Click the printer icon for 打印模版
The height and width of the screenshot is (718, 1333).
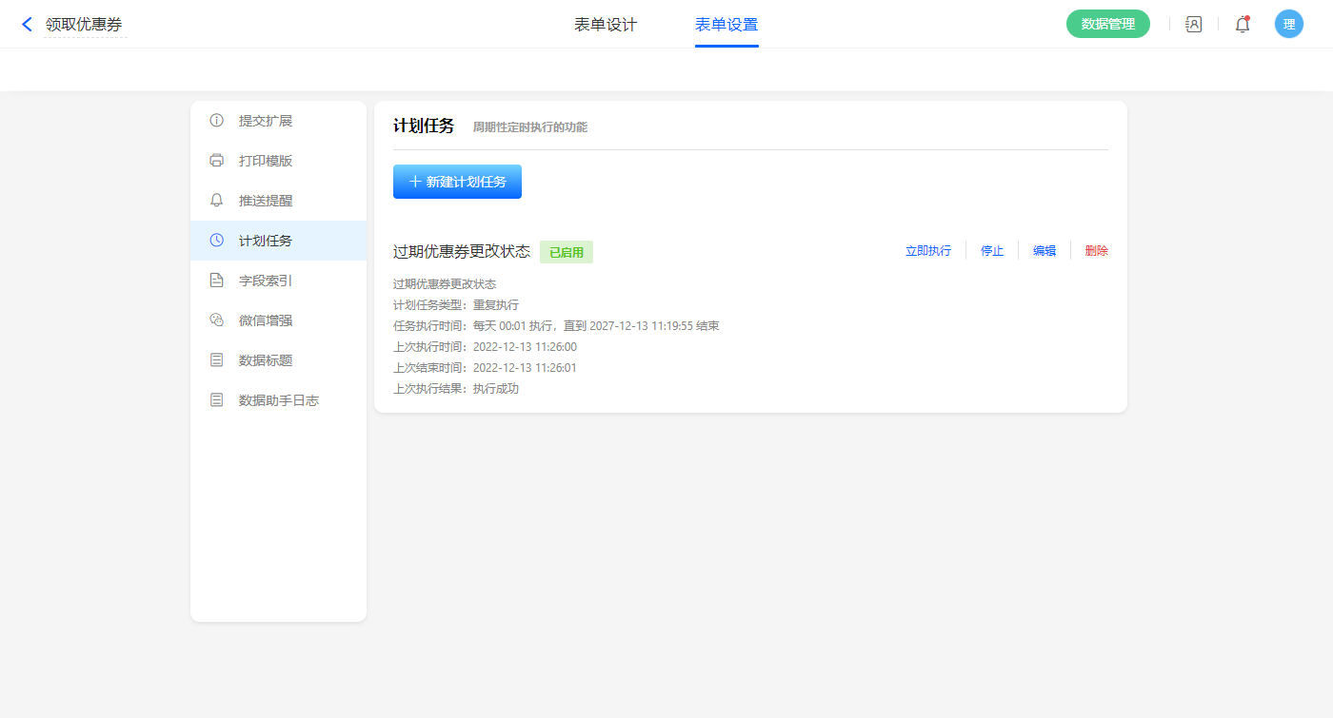[x=217, y=161]
